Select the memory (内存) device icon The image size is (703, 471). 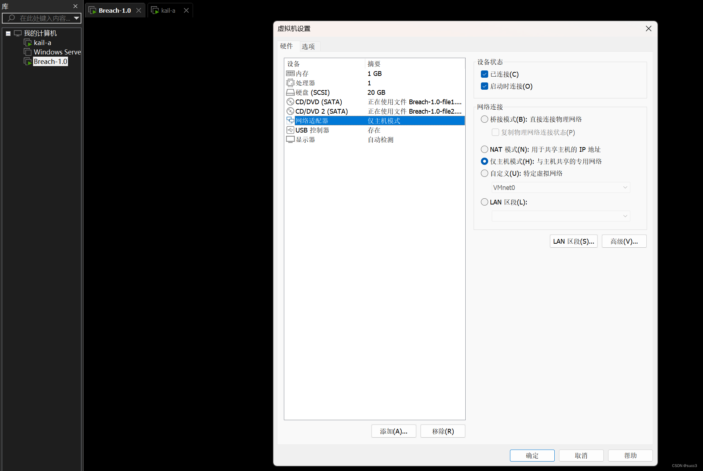(x=290, y=74)
